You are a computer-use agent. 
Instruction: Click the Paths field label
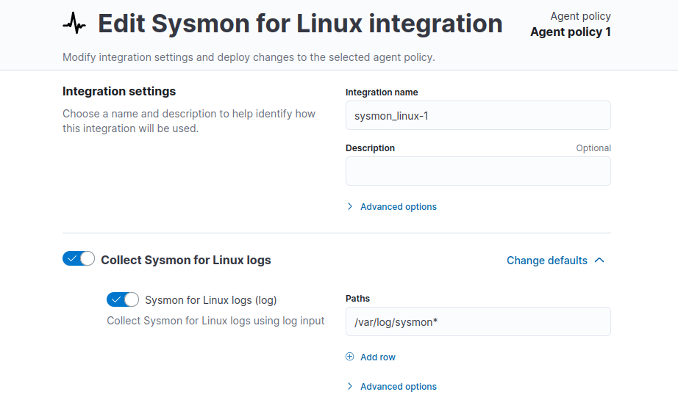[357, 299]
